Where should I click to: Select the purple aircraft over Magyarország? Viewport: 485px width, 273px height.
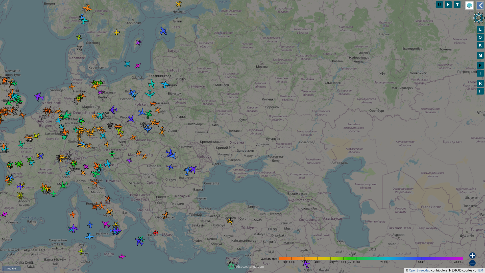click(129, 161)
